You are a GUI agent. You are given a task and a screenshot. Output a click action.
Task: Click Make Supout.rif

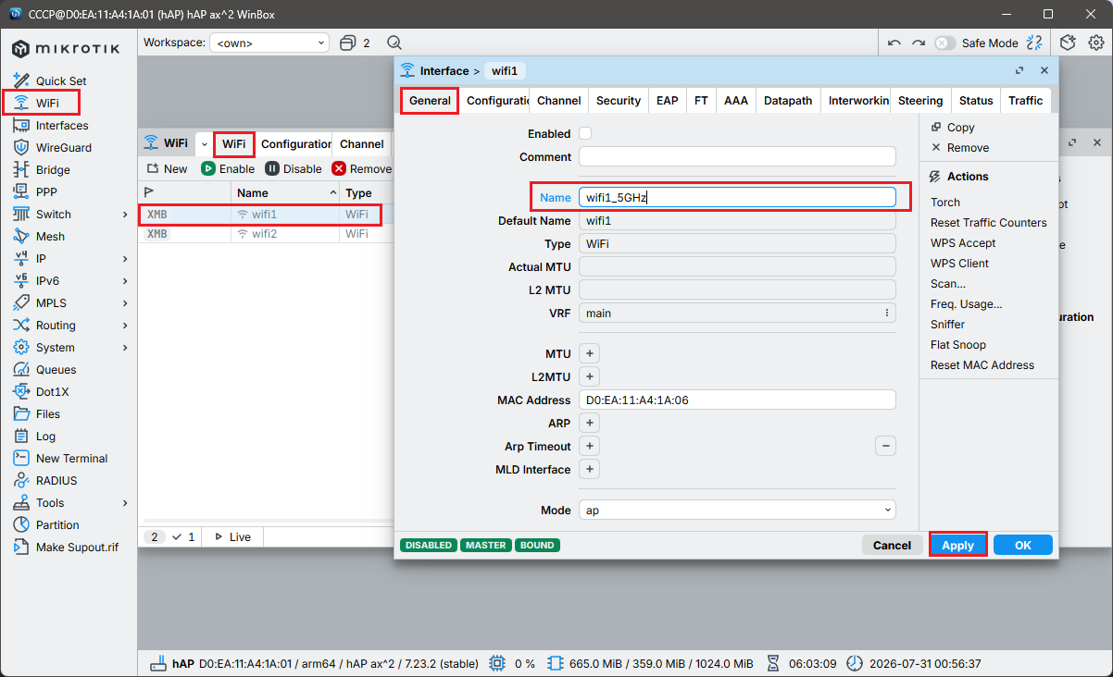[x=77, y=548]
